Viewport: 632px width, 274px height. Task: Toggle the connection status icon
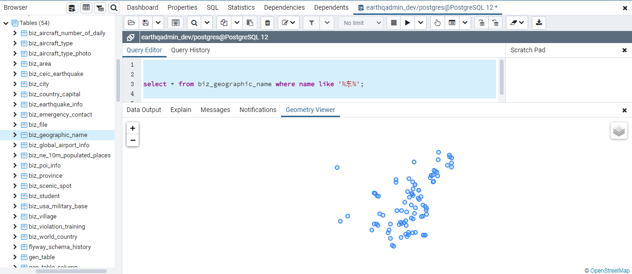point(131,37)
